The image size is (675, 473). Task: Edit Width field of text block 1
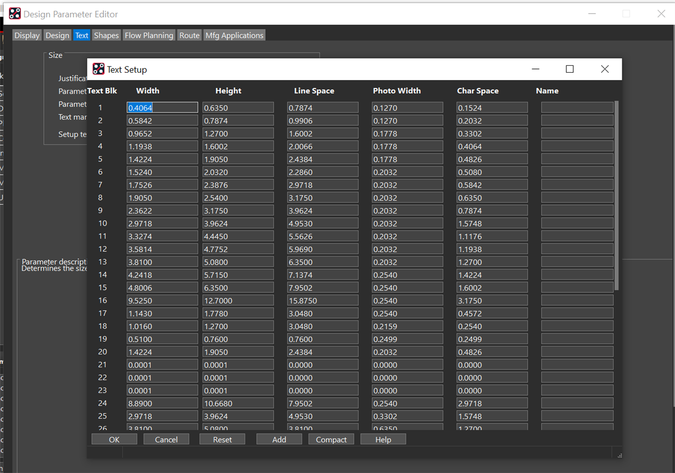click(162, 107)
